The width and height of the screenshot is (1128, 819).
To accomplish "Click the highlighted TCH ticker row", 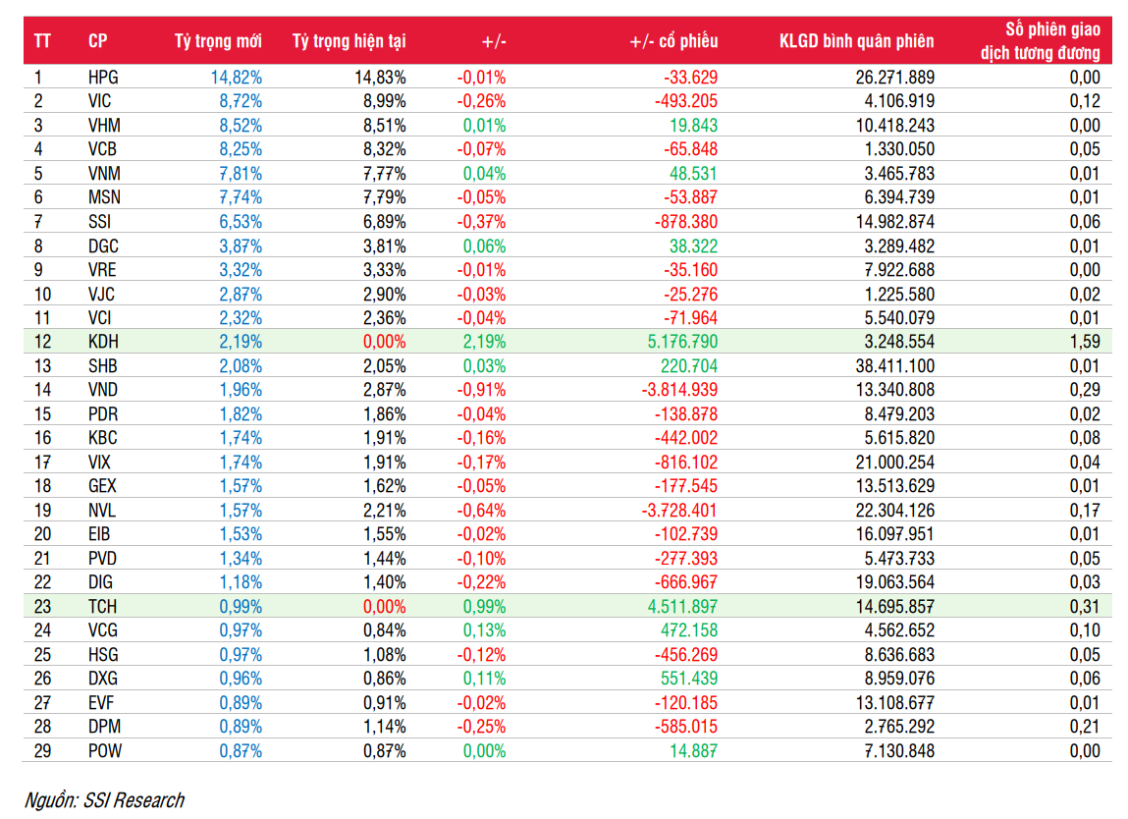I will tap(103, 607).
